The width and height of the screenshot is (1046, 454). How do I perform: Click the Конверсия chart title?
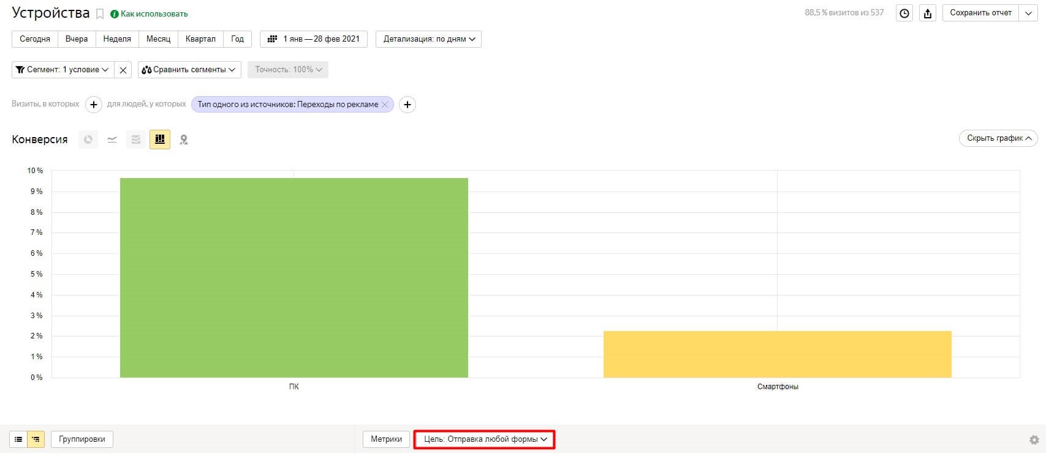pyautogui.click(x=40, y=140)
